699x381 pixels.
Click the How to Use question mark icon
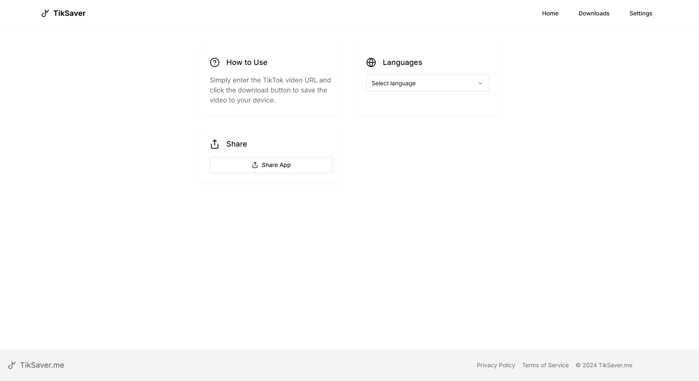(x=215, y=62)
